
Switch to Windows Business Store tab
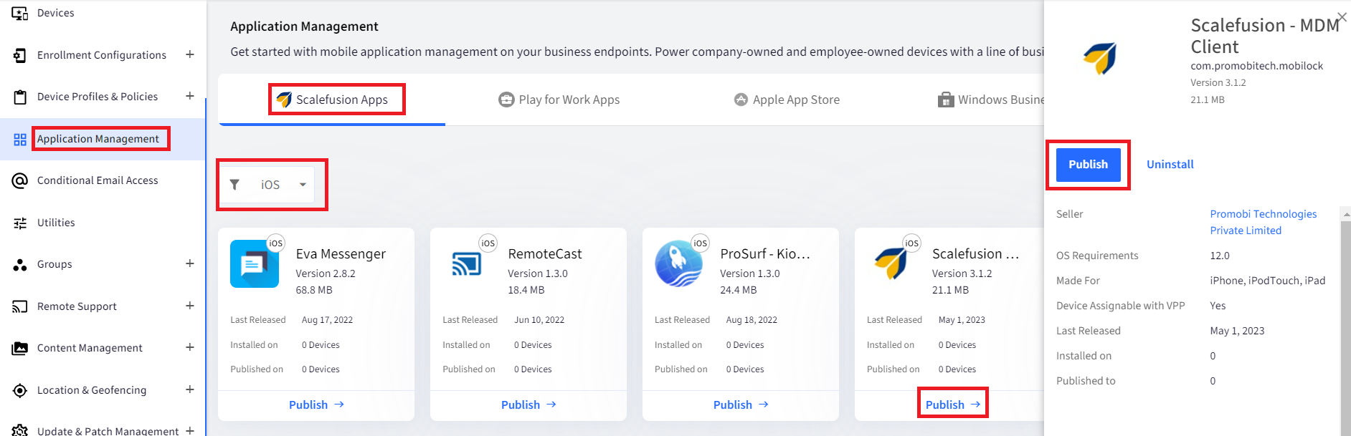tap(991, 100)
